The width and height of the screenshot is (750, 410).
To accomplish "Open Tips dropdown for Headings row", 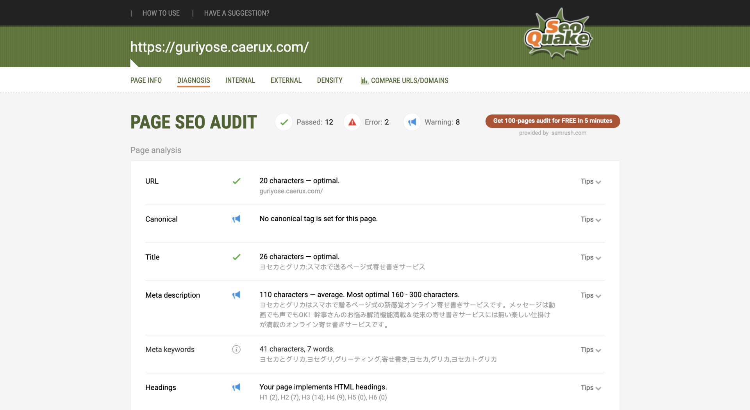I will point(590,388).
